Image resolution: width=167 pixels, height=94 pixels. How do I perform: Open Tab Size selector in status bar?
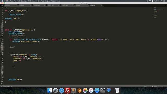tap(154, 86)
